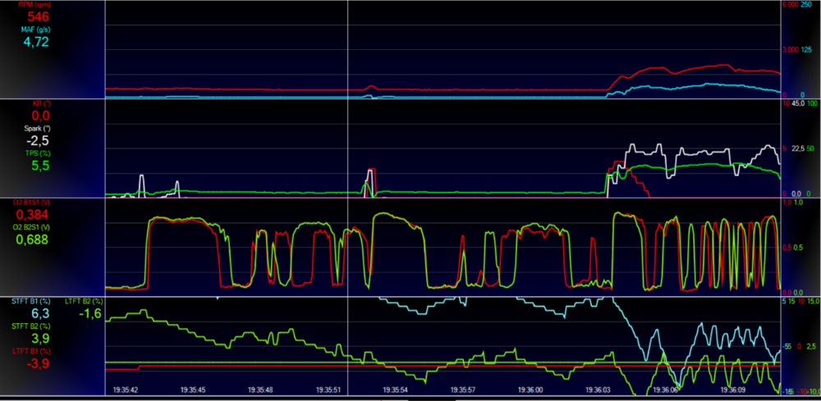Select the 19:36:03 time marker

[597, 390]
